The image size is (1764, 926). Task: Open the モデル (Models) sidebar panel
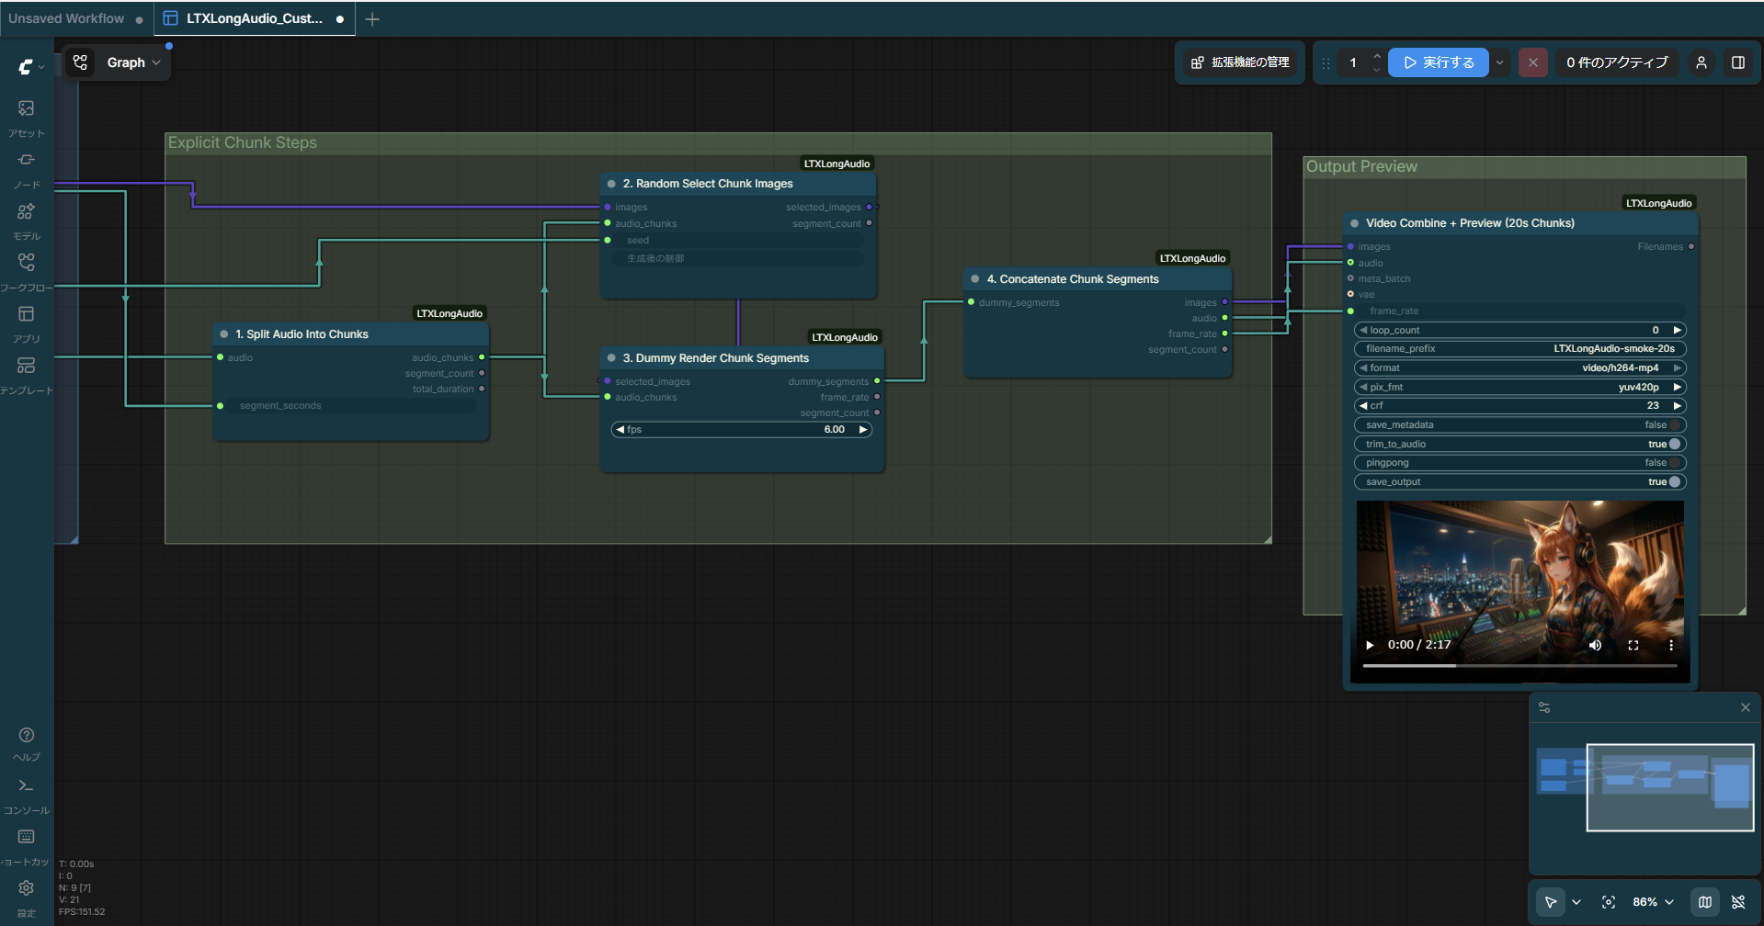(x=26, y=211)
